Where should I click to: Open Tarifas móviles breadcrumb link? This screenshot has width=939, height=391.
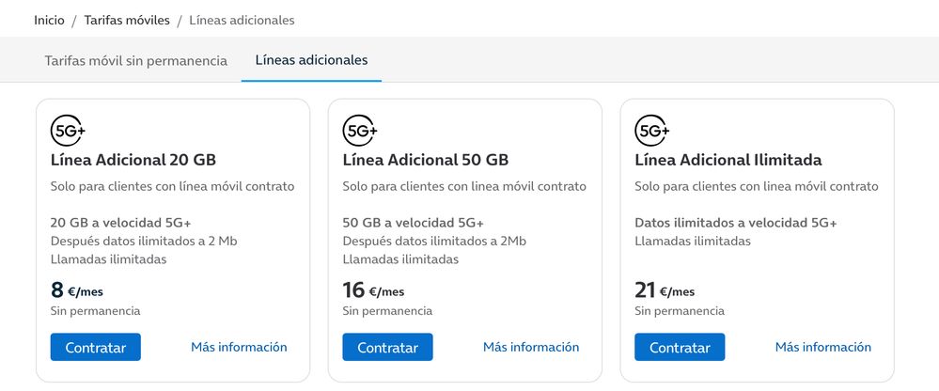coord(127,20)
